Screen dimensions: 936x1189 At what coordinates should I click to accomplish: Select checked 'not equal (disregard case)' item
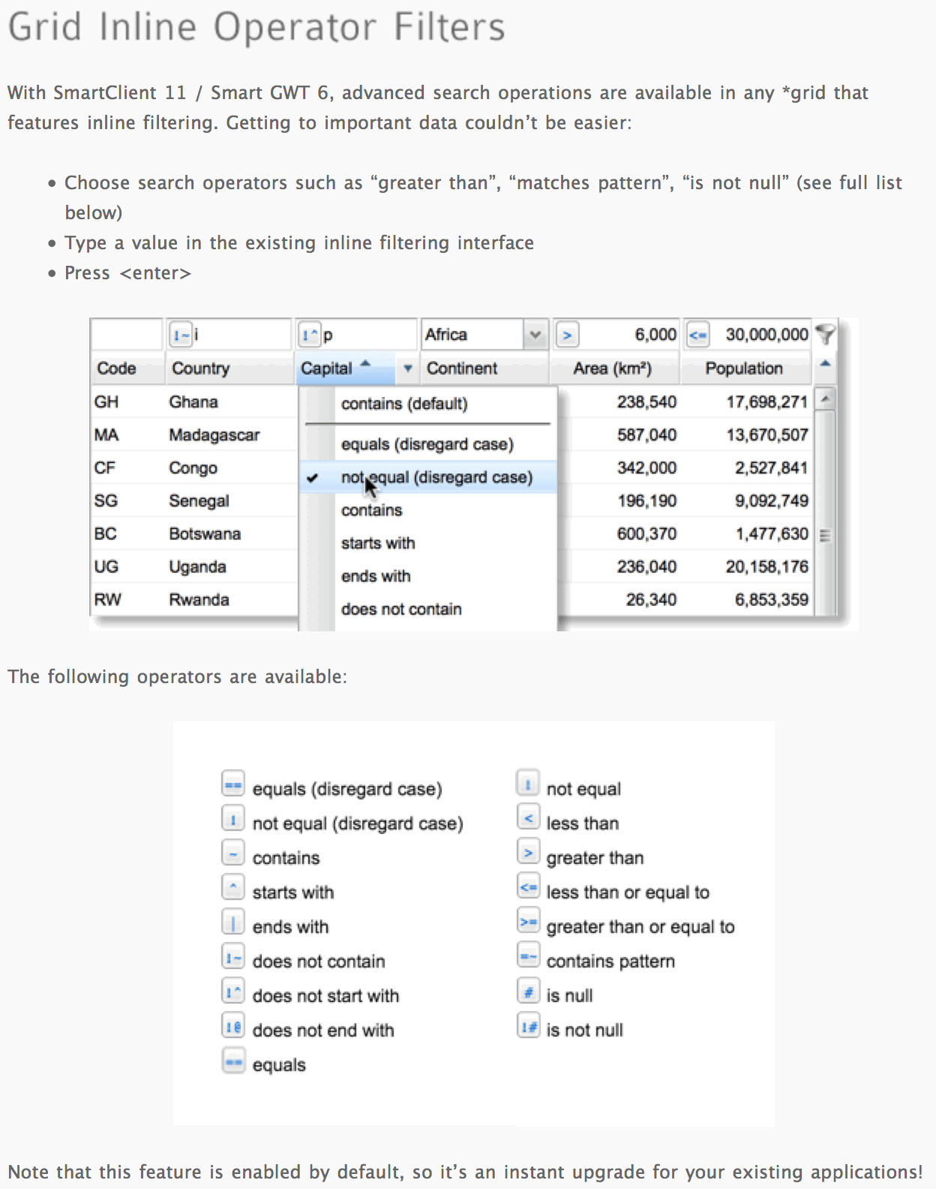427,477
